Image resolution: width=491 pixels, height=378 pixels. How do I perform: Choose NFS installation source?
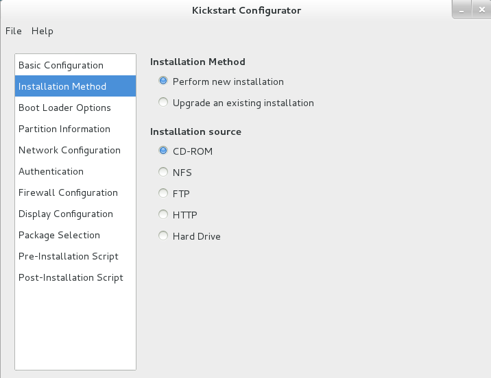163,173
